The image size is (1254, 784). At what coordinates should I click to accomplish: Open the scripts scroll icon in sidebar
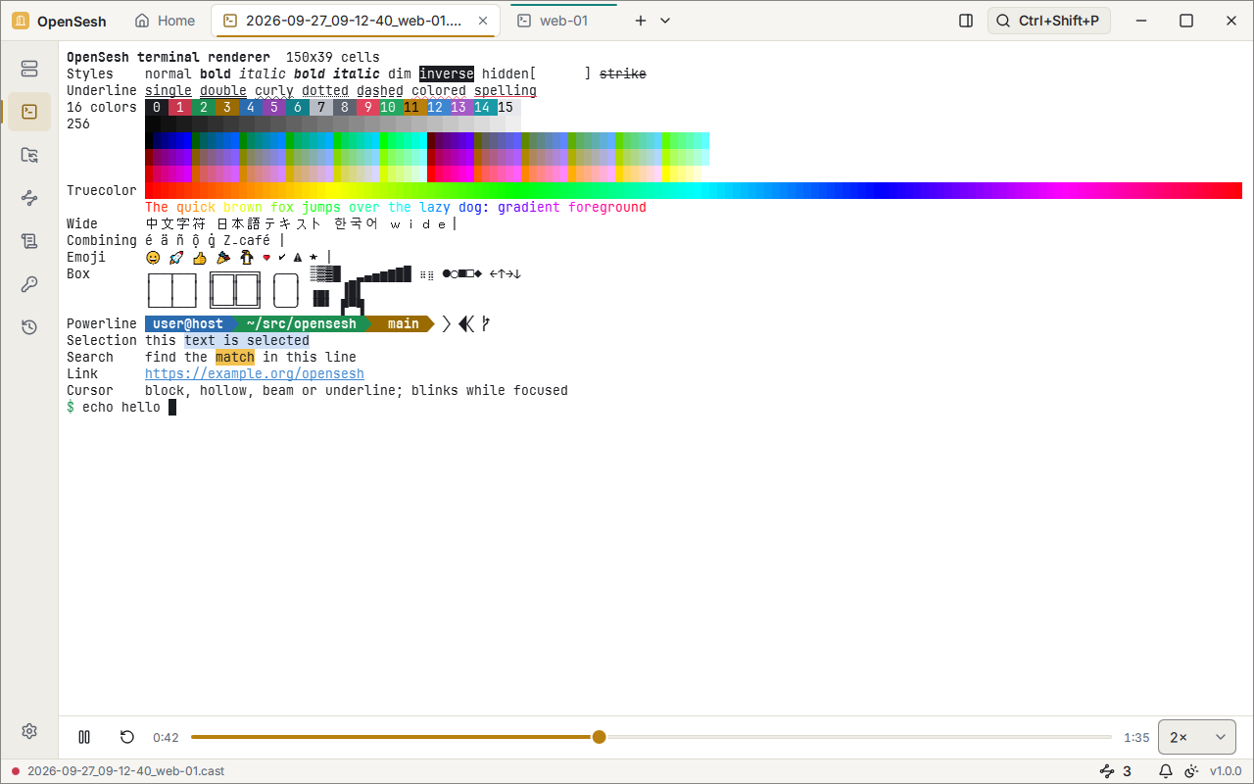tap(29, 241)
